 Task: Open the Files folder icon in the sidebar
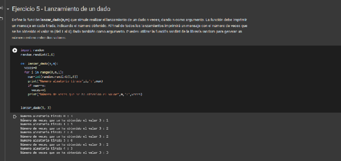(x=2, y=19)
